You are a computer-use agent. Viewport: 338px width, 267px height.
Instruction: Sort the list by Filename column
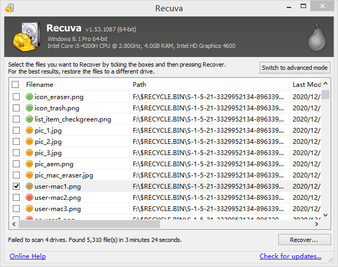click(x=75, y=85)
